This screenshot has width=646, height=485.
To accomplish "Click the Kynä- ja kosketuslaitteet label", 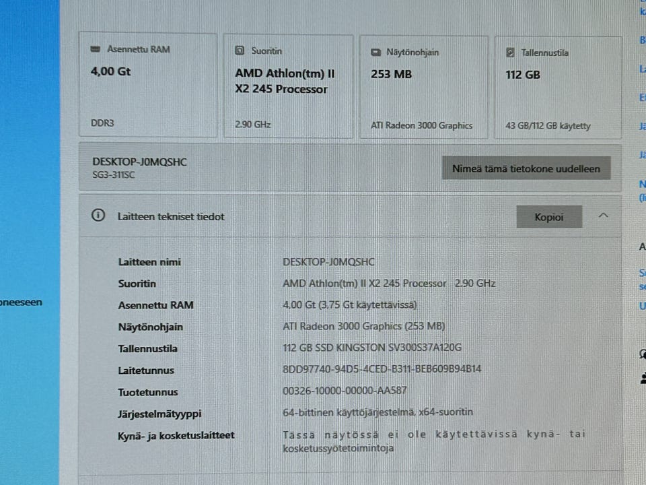I will coord(176,436).
